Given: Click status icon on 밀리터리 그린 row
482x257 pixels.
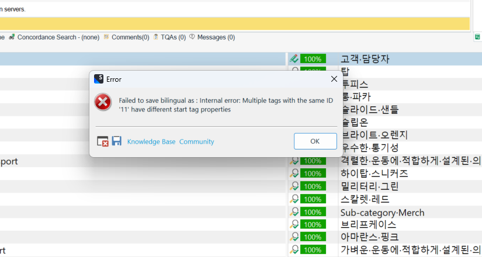Looking at the screenshot, I should click(x=294, y=186).
